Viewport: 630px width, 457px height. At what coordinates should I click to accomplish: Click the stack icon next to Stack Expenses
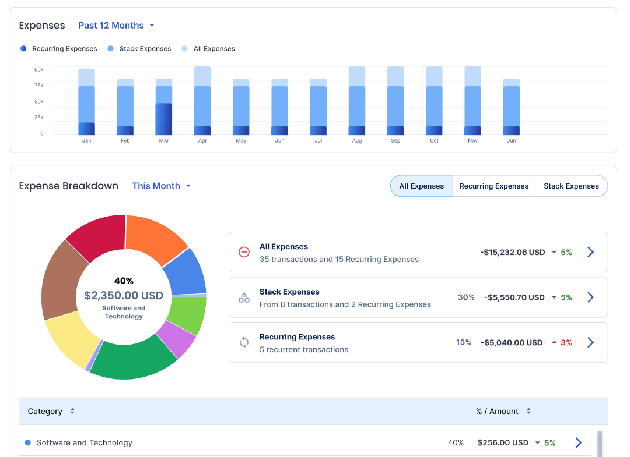244,297
